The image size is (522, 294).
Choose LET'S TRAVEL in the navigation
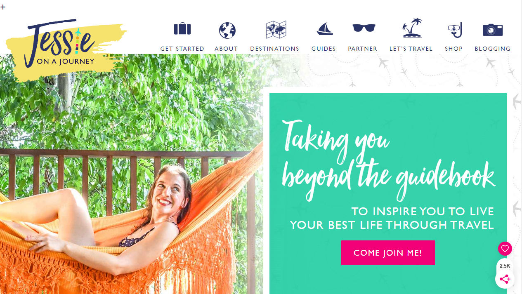pos(411,49)
